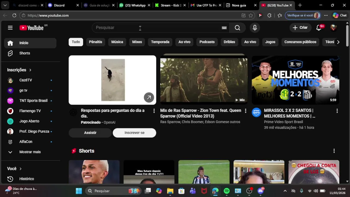
Task: Open Spotify from the taskbar
Action: click(227, 191)
